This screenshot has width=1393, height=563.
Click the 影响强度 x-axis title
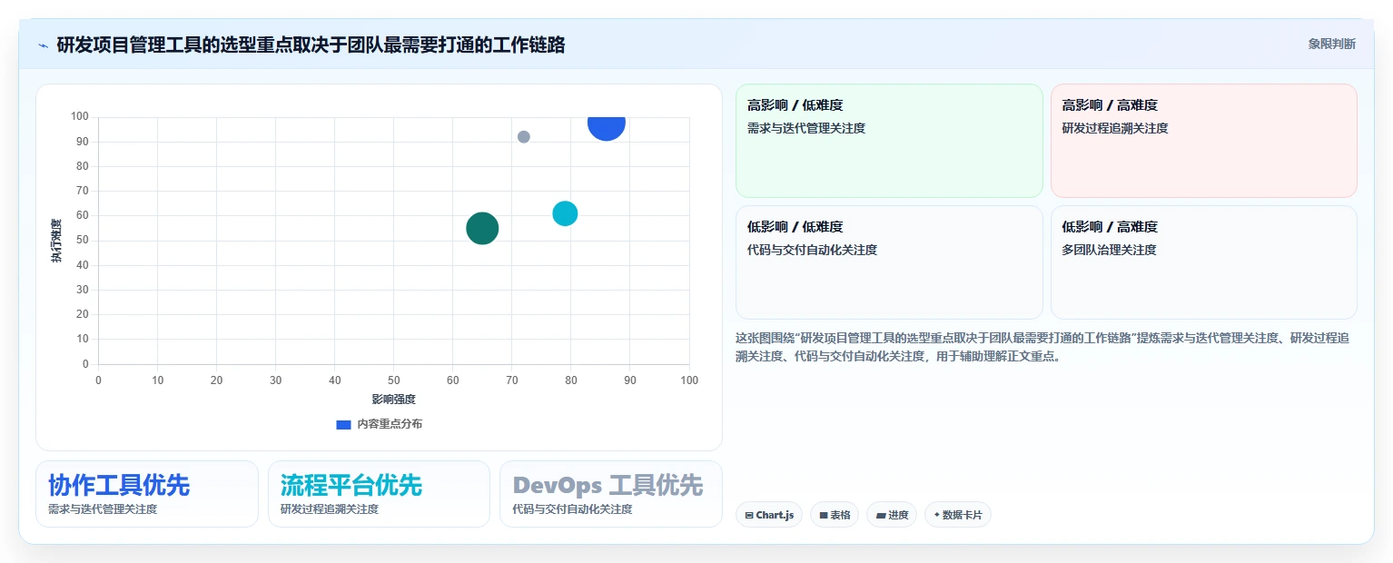[x=393, y=400]
